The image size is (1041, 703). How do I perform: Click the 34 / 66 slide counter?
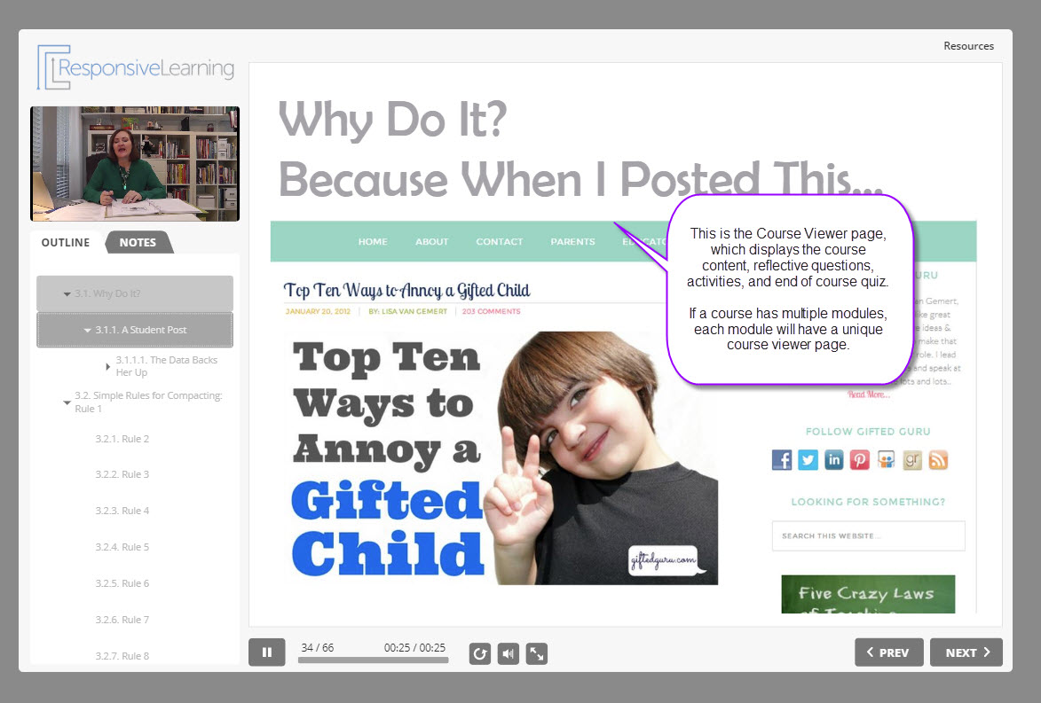coord(318,647)
